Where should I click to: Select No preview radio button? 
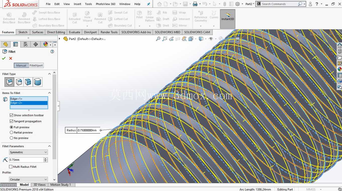pyautogui.click(x=11, y=138)
